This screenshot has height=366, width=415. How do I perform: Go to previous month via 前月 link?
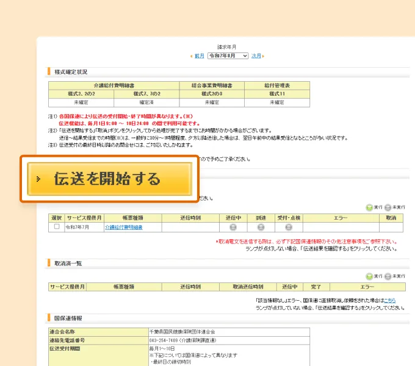[x=200, y=56]
